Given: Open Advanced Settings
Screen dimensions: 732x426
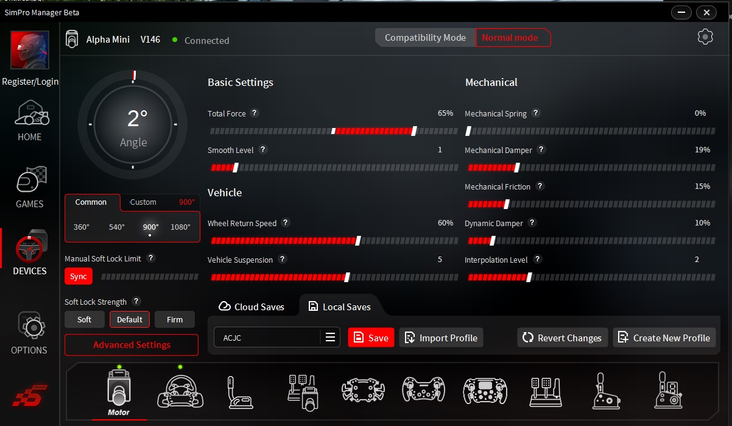Looking at the screenshot, I should click(x=132, y=345).
